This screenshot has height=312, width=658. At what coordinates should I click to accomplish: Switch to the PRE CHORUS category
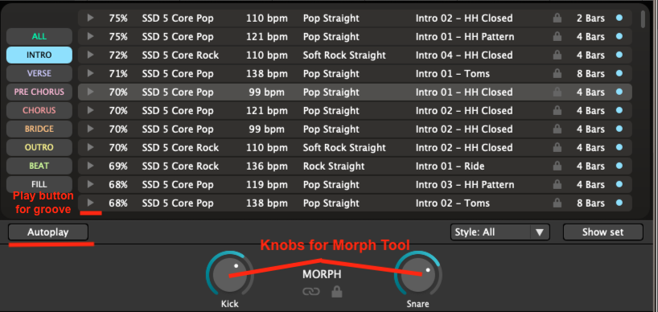[x=39, y=92]
